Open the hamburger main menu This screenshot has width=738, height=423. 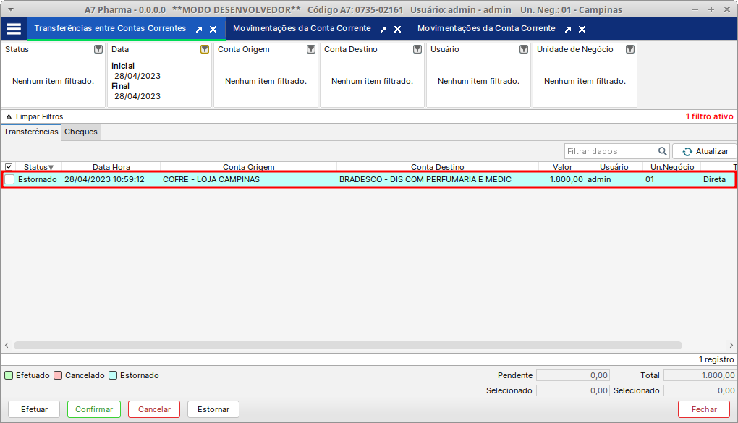tap(14, 29)
